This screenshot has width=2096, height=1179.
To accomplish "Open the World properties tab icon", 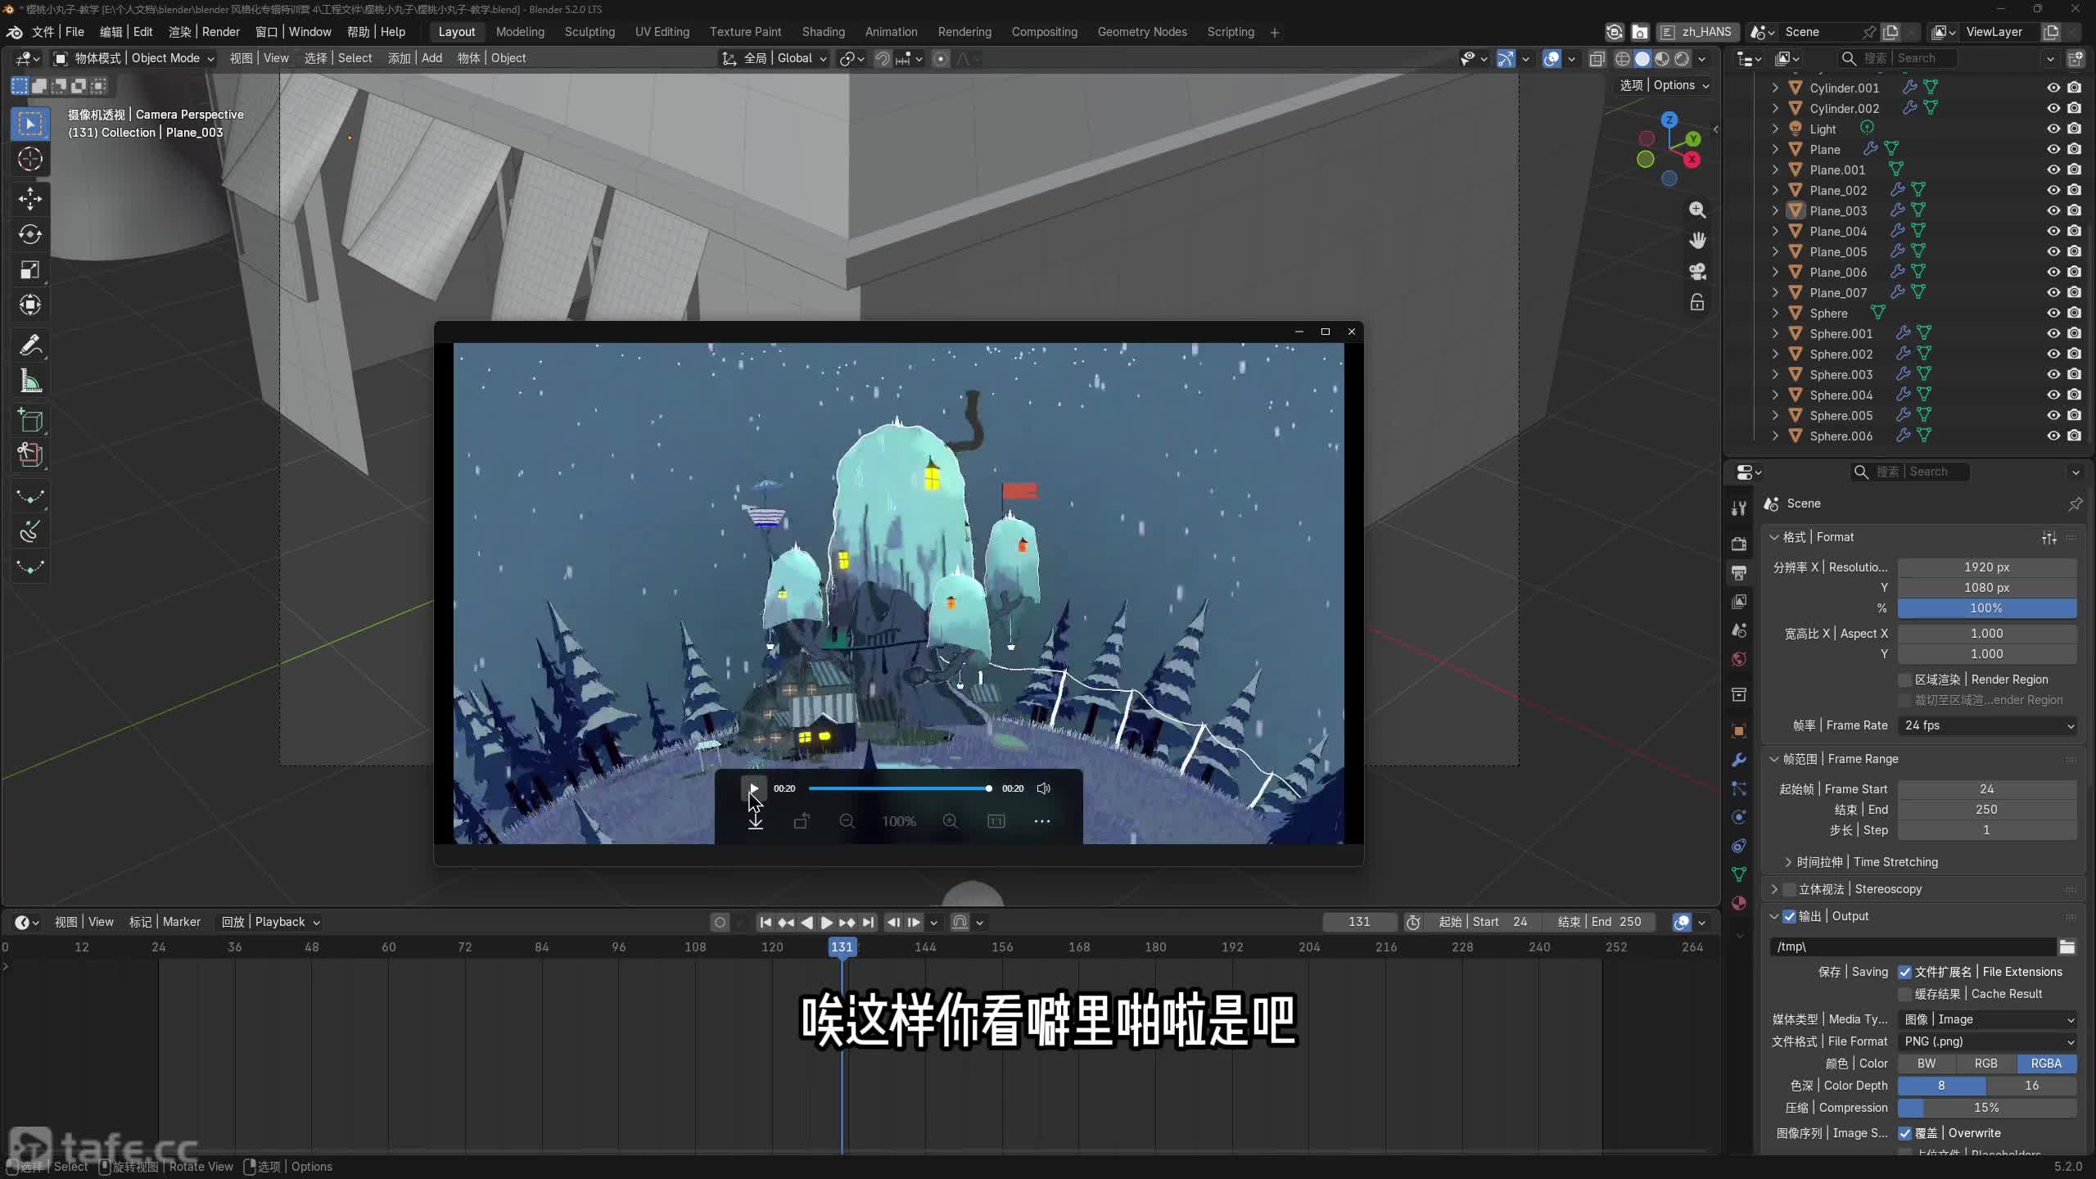I will pyautogui.click(x=1739, y=659).
